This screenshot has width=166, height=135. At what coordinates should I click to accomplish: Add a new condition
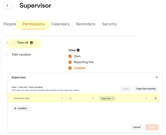click(21, 108)
